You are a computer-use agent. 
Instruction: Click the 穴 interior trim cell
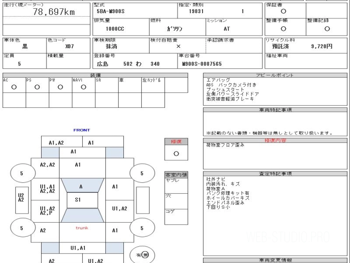176,201
